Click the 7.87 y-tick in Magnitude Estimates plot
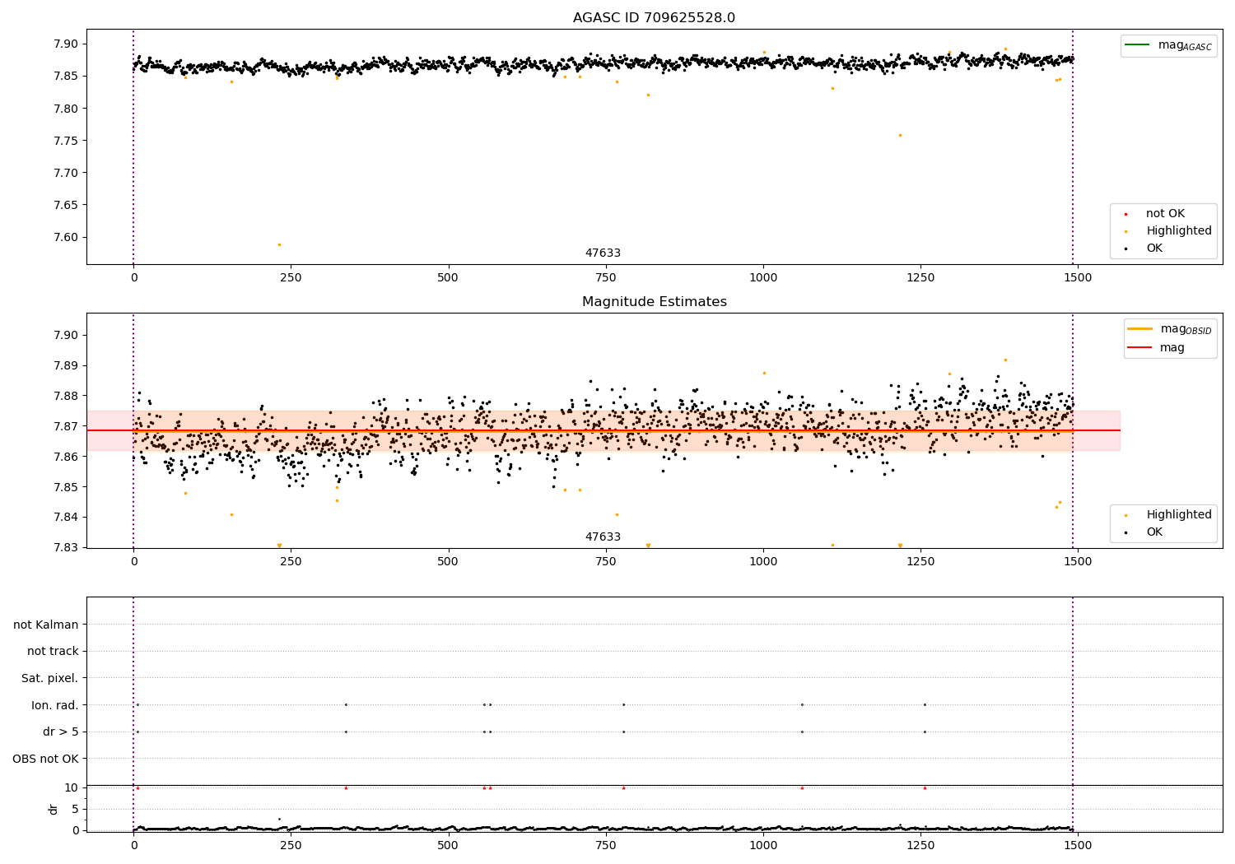 [x=64, y=426]
